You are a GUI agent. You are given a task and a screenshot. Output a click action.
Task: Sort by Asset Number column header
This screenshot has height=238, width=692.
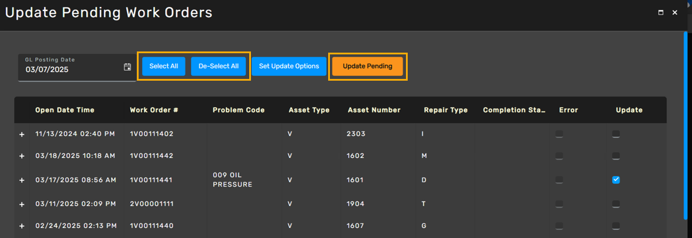374,110
